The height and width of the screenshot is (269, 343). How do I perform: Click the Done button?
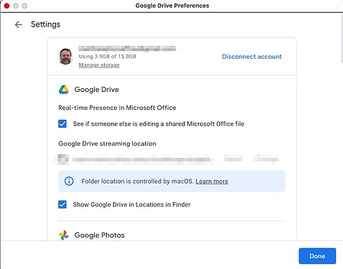coord(317,256)
